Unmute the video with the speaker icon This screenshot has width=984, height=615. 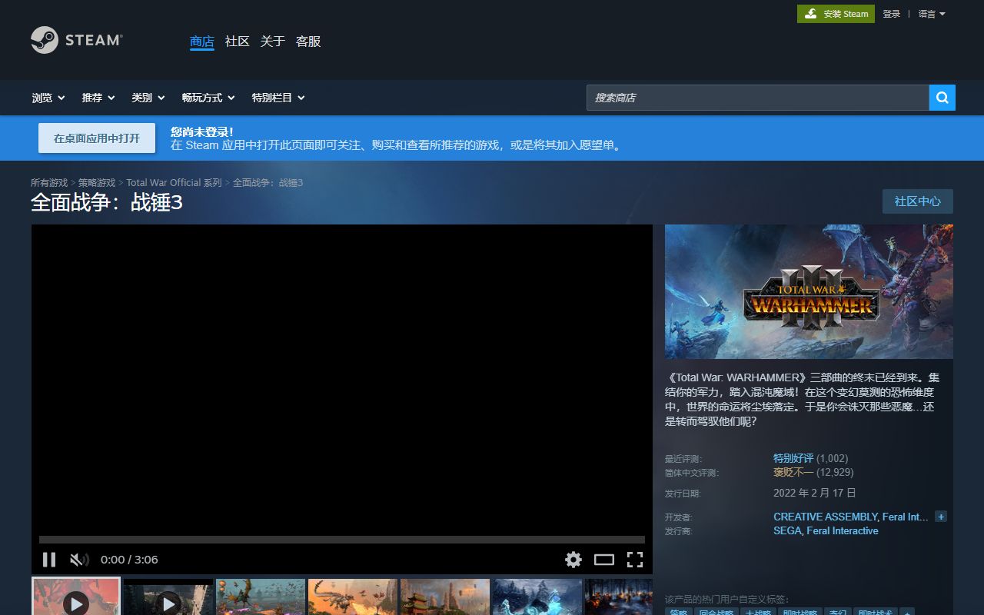tap(79, 560)
